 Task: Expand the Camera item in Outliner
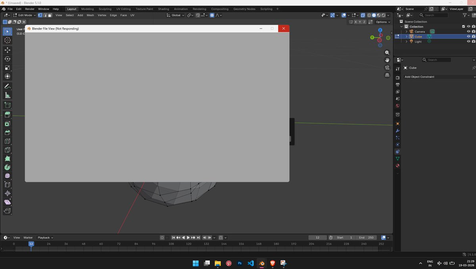pos(406,31)
